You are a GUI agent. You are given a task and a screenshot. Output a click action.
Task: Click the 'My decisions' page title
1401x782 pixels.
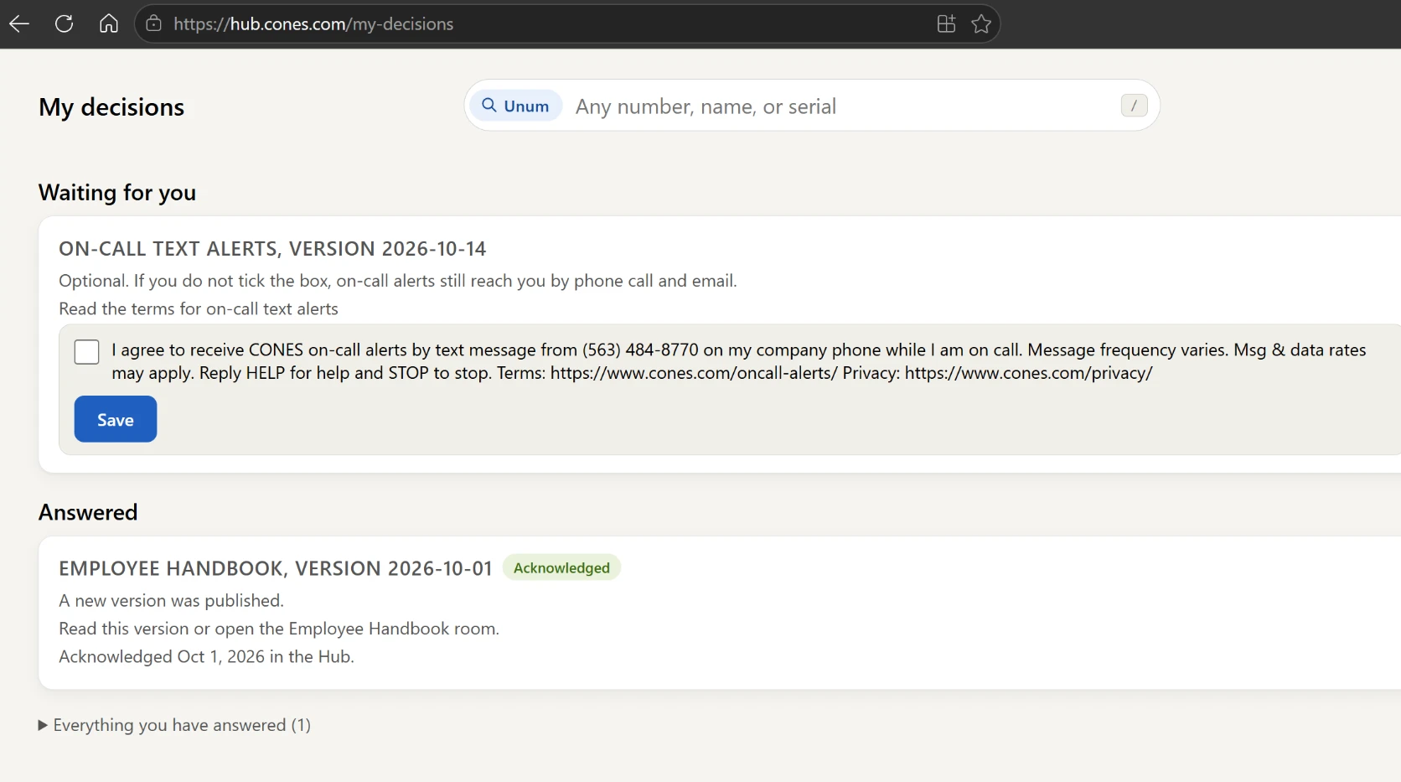[111, 107]
